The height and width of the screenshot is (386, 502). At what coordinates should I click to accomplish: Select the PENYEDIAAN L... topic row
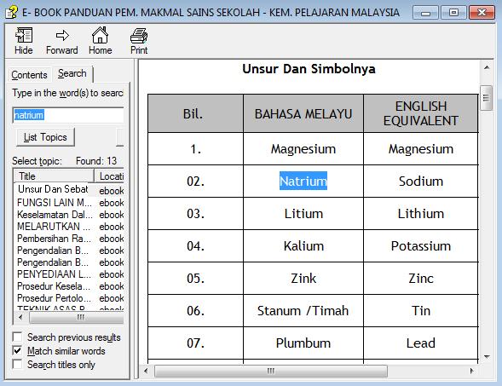69,274
